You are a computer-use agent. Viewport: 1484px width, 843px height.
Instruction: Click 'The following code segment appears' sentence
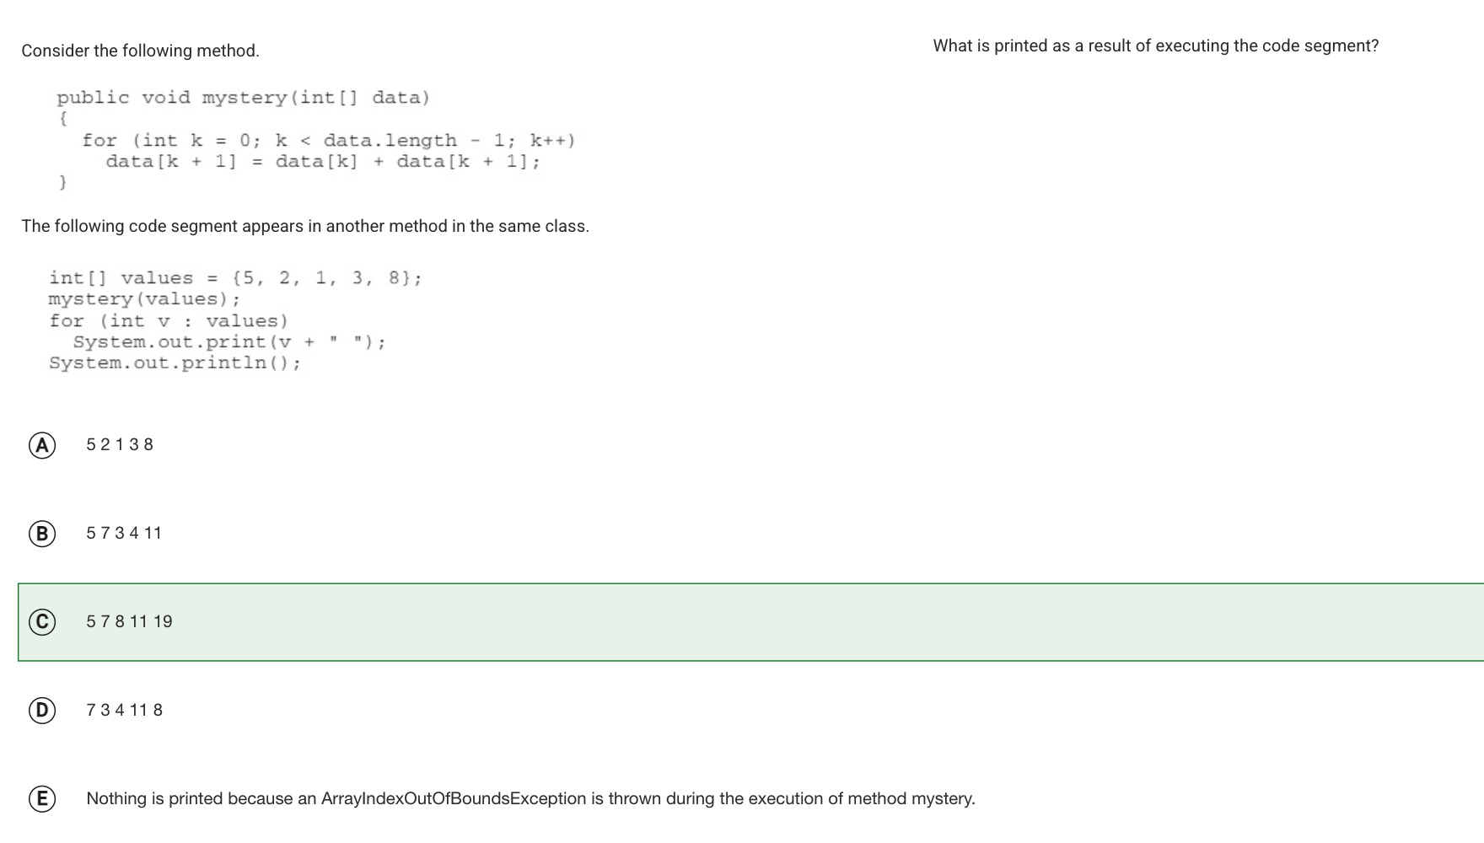pyautogui.click(x=305, y=226)
